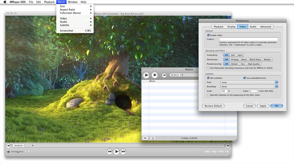Open the subtitle color swatch in Preferences
Viewport: 294px width, 163px height.
[254, 91]
